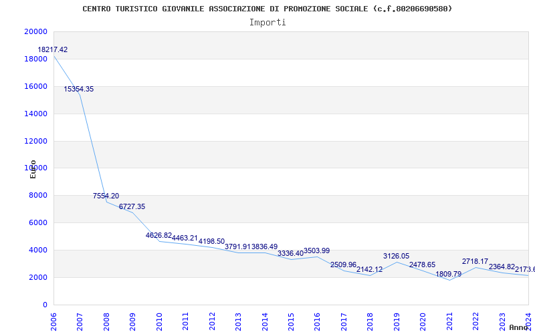The height and width of the screenshot is (334, 535).
Task: Click the 4463.21 value label
Action: 185,238
